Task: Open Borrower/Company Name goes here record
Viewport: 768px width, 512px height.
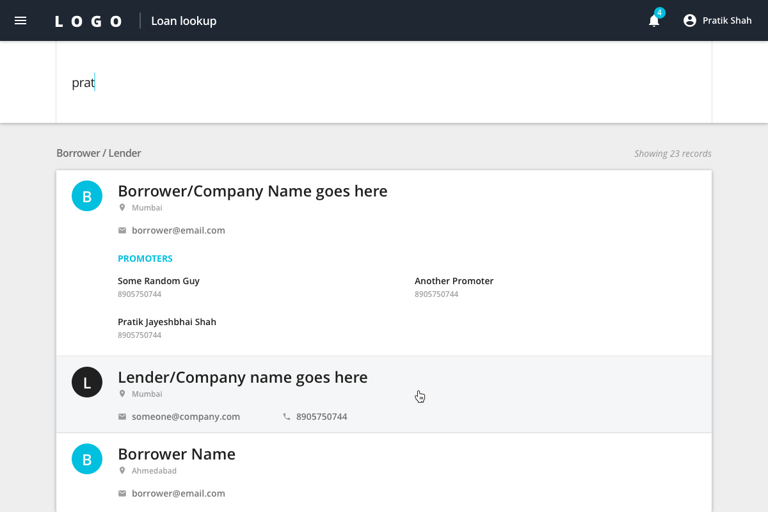Action: [x=252, y=191]
